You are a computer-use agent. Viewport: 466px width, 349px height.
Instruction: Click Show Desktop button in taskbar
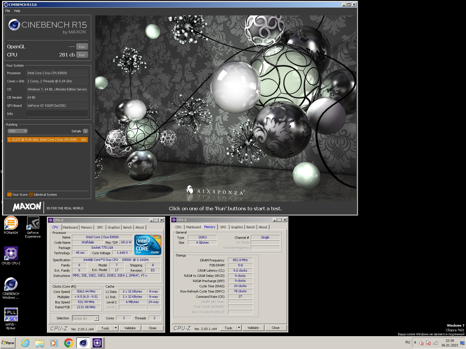click(x=462, y=343)
